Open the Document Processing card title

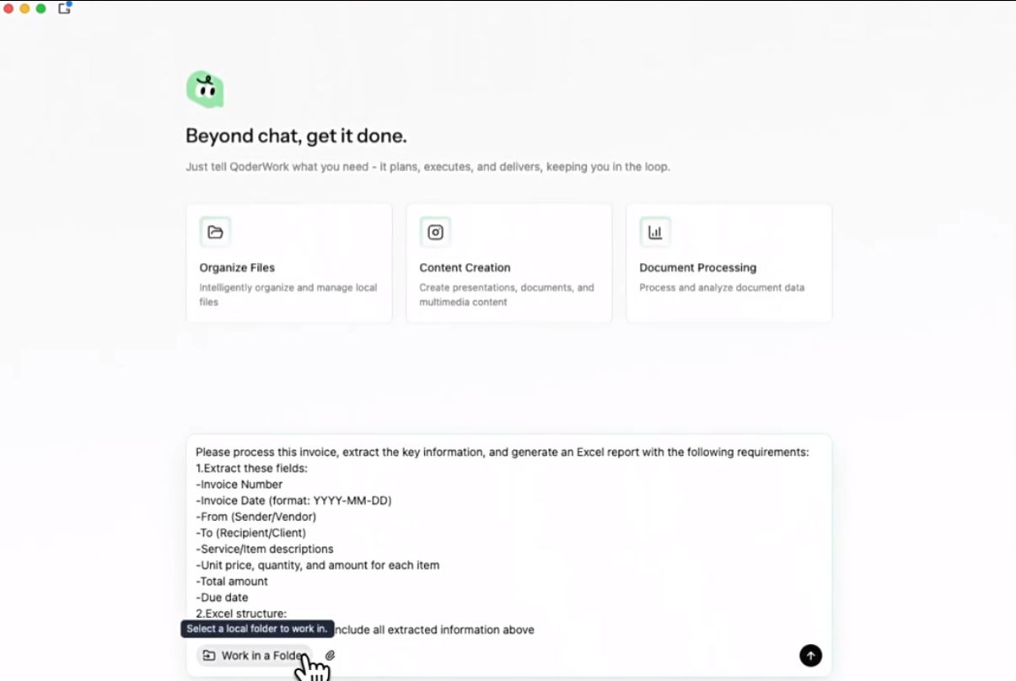tap(697, 268)
